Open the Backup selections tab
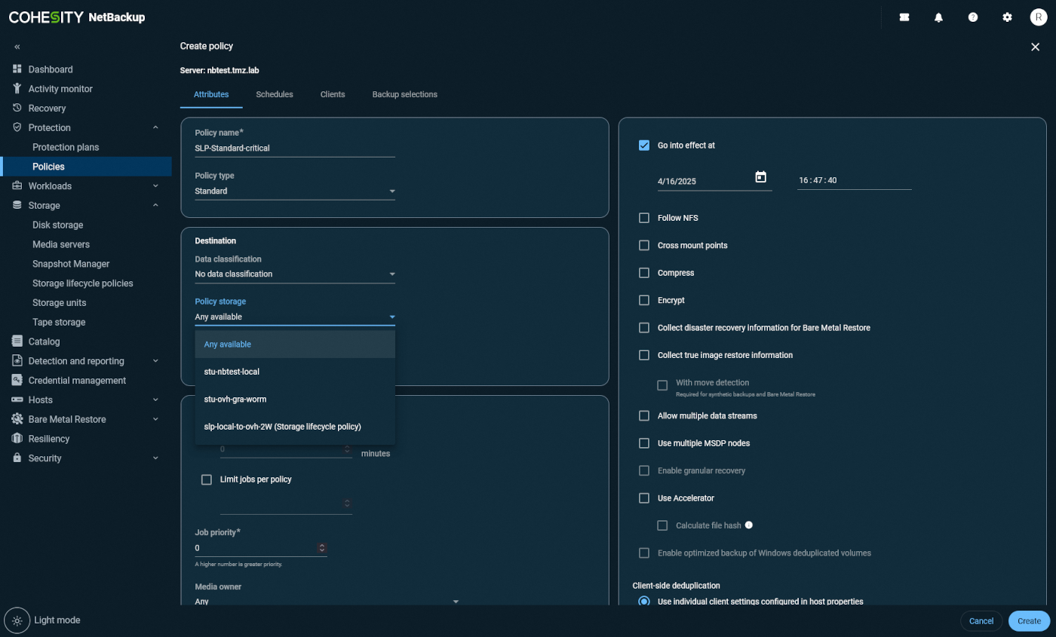1056x637 pixels. pos(404,95)
